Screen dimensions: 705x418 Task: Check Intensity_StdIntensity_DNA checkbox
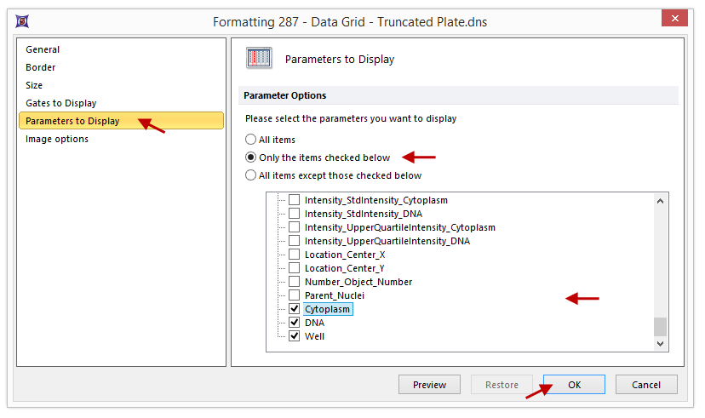point(294,214)
